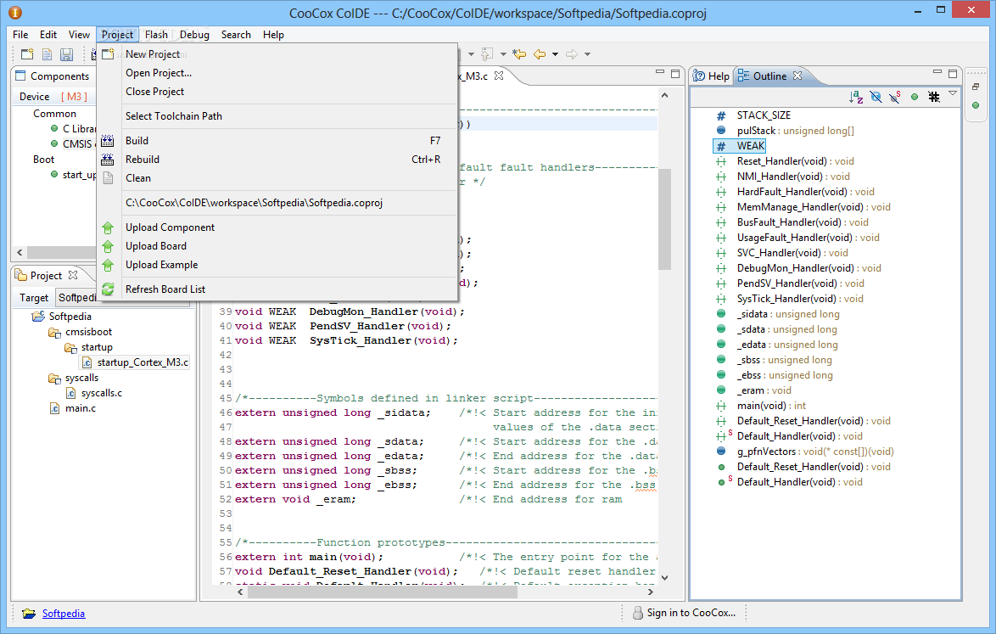Click the last edit location arrow
The width and height of the screenshot is (996, 634).
pyautogui.click(x=519, y=54)
